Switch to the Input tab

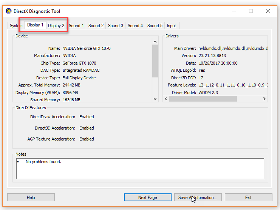(172, 26)
